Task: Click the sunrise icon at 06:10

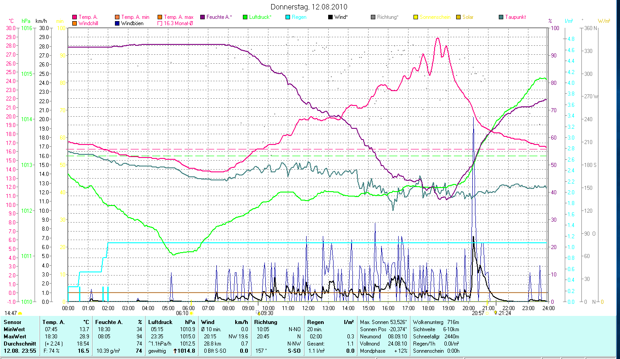Action: [191, 313]
